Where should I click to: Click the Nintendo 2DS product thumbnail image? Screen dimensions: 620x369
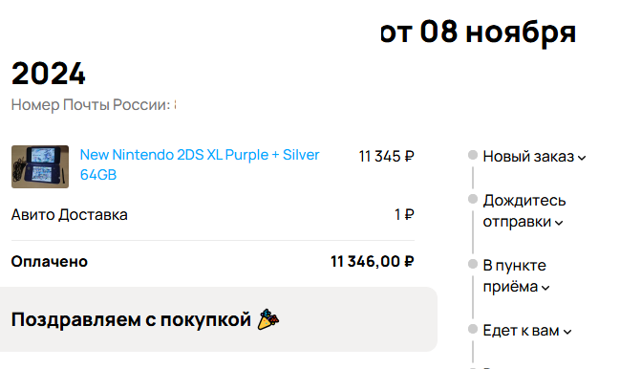pos(40,166)
